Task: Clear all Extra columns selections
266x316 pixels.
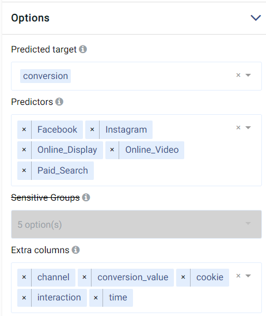Action: (238, 276)
